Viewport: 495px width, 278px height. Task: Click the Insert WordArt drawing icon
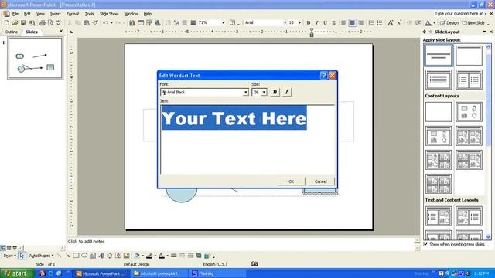pos(101,256)
